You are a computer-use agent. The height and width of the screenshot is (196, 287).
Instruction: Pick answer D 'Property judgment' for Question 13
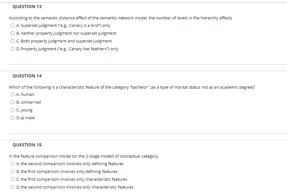tap(13, 49)
